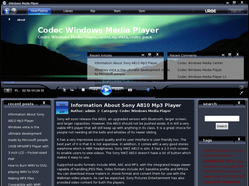
Task: Open the post title Information About Sony A810
Action: point(126,105)
